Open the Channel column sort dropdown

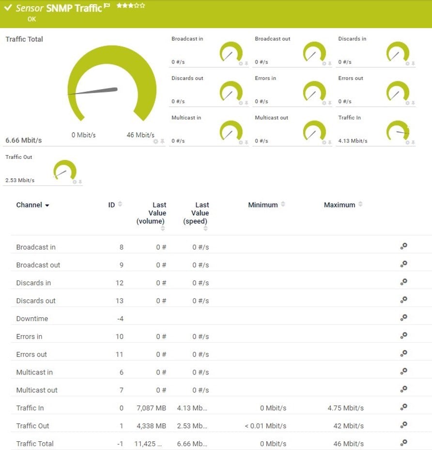click(x=47, y=205)
